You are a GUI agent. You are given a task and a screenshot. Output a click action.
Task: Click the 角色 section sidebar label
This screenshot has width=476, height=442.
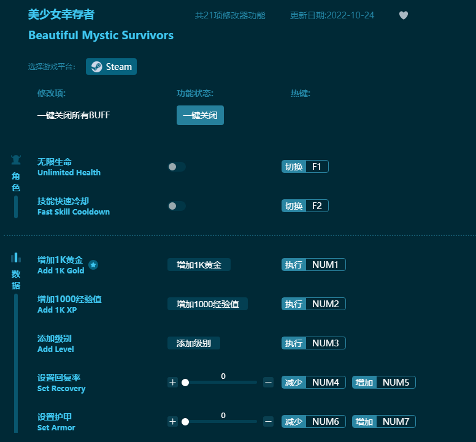[16, 181]
